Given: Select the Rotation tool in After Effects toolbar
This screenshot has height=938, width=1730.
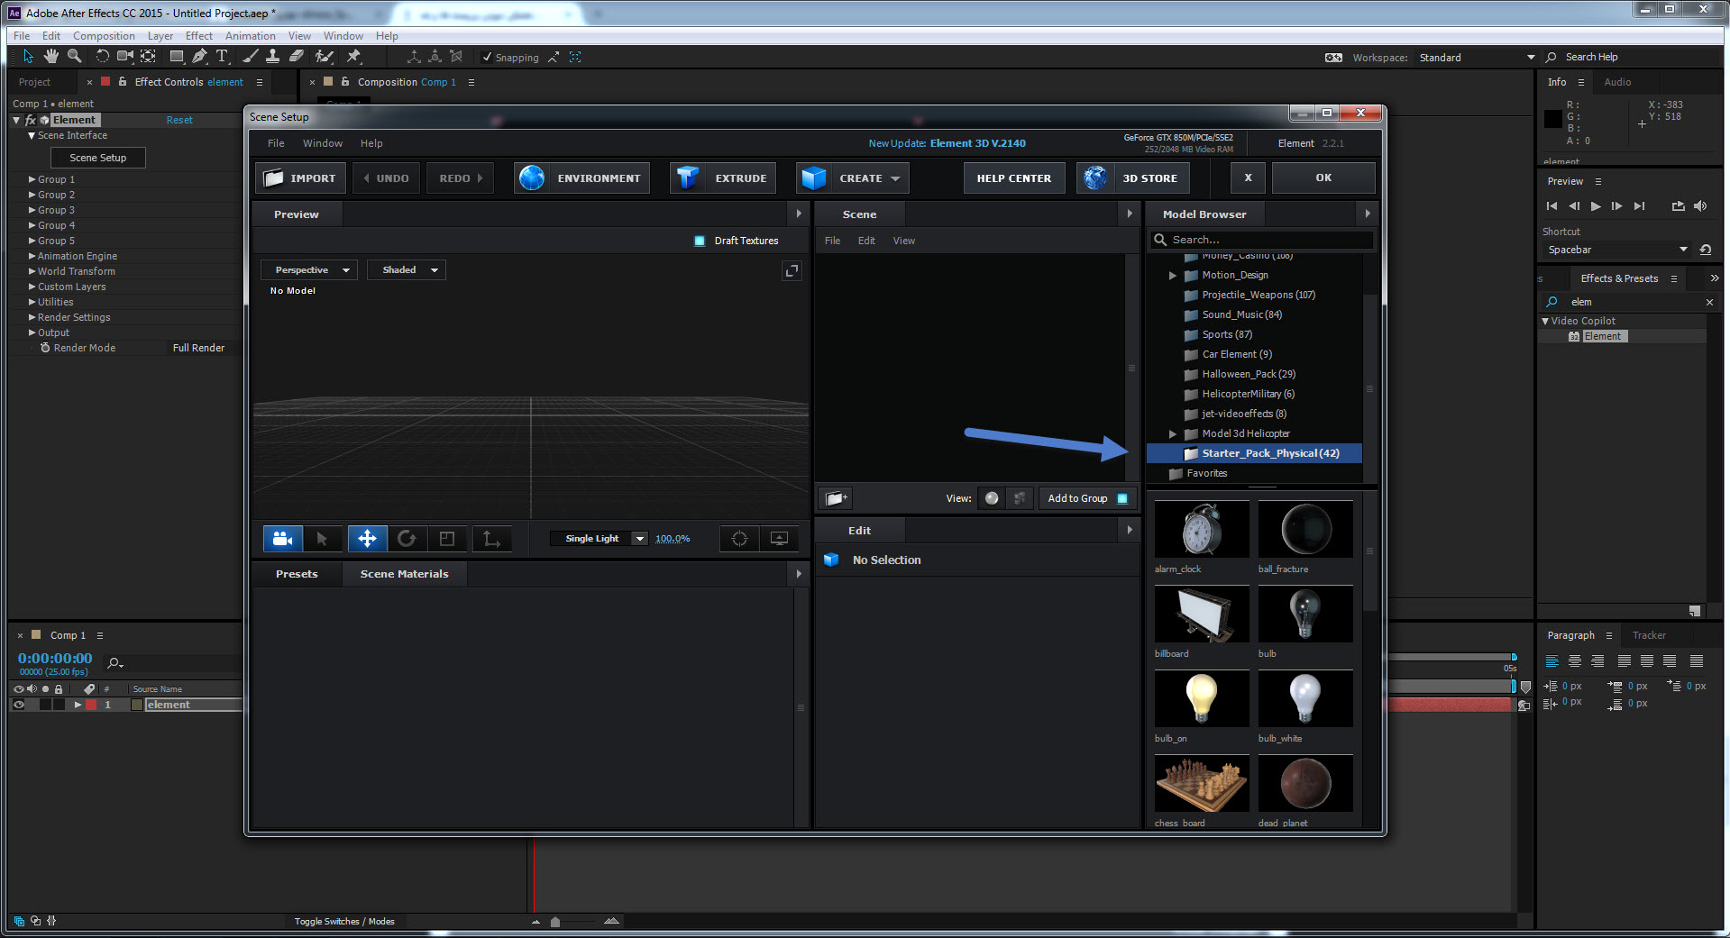Looking at the screenshot, I should pyautogui.click(x=102, y=57).
